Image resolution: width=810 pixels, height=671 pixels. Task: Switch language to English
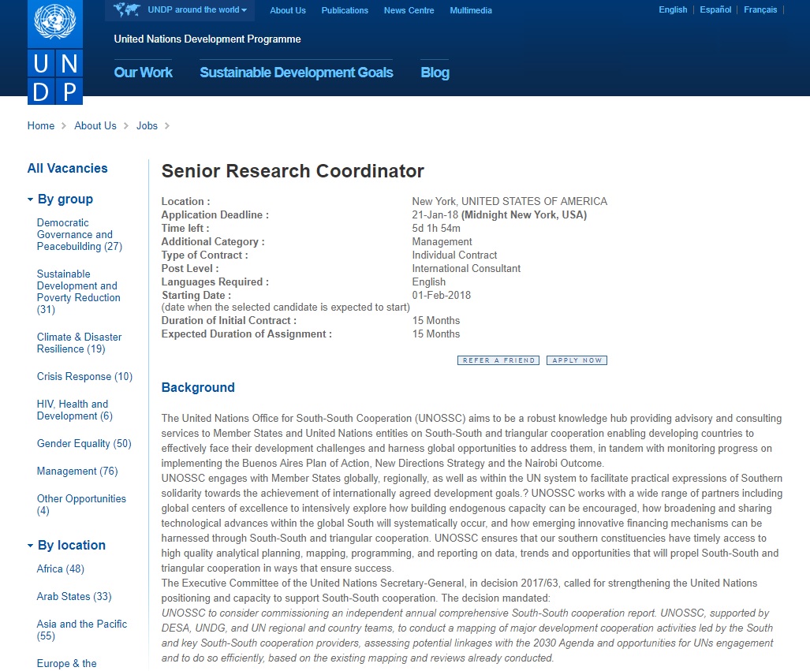tap(673, 9)
